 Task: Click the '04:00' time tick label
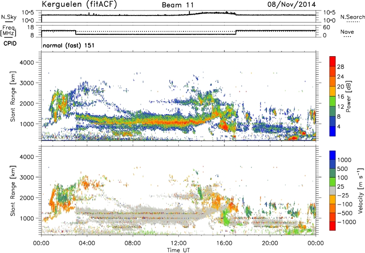point(87,243)
